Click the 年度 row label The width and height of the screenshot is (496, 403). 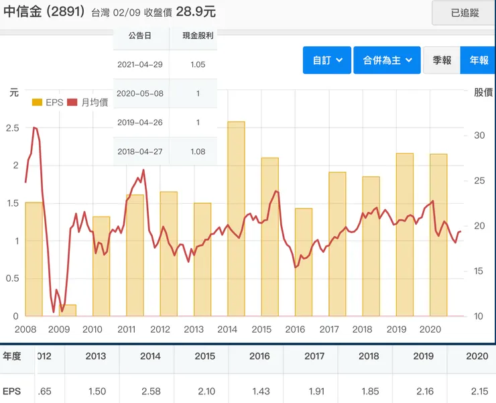[x=11, y=356]
